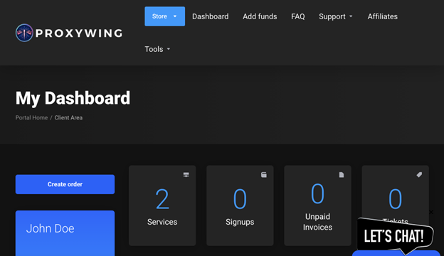Screen dimensions: 444x256
Task: Click the Client Area breadcrumb
Action: (x=68, y=117)
